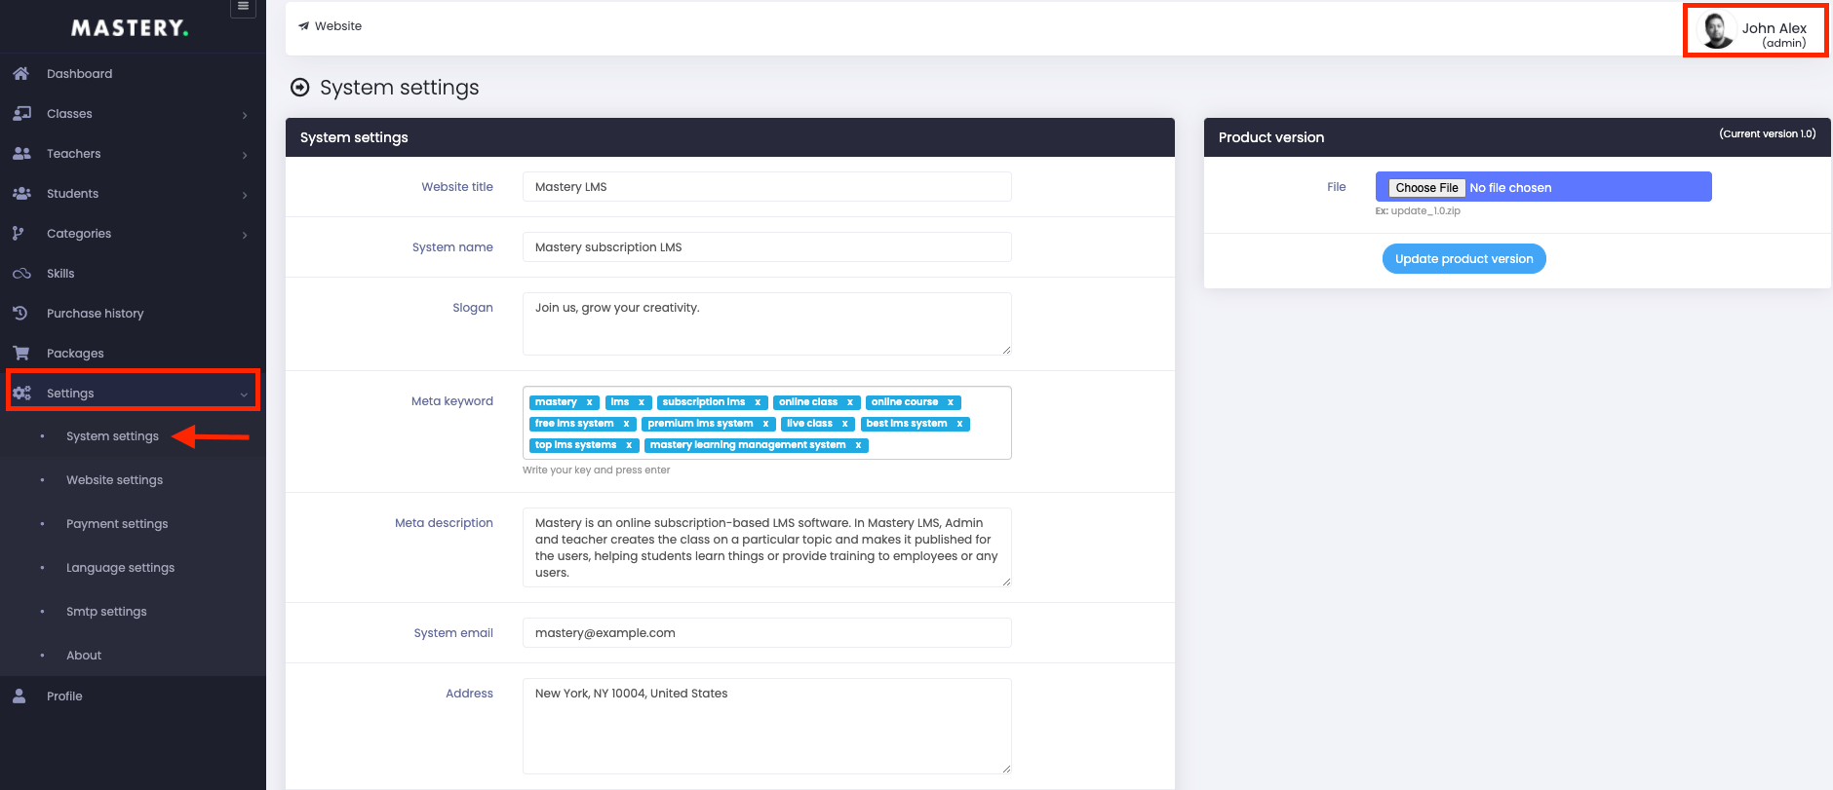Screen dimensions: 1833x790
Task: Click the Classes sidebar icon
Action: (21, 113)
